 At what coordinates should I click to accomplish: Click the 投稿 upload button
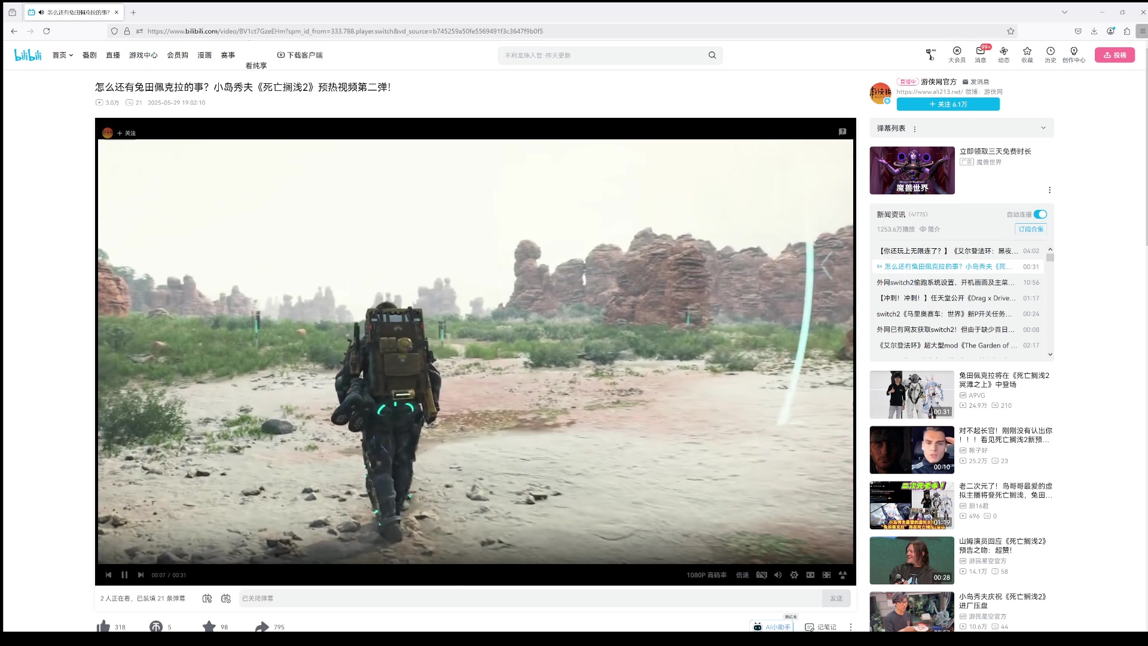pos(1115,55)
